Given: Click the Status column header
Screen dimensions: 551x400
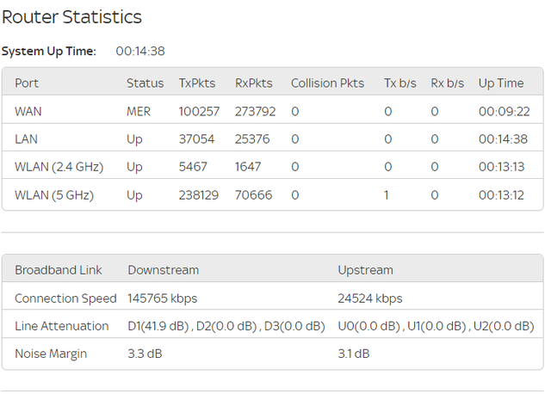Looking at the screenshot, I should click(x=145, y=83).
